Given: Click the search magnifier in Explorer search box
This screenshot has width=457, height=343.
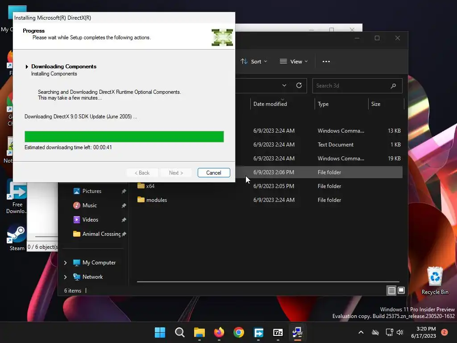Looking at the screenshot, I should point(393,86).
